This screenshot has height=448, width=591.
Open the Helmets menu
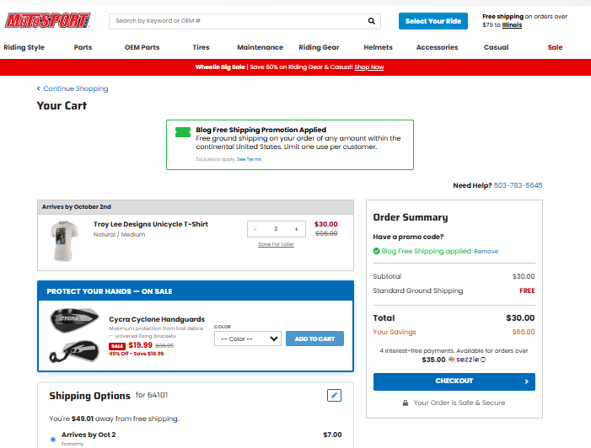pyautogui.click(x=378, y=47)
